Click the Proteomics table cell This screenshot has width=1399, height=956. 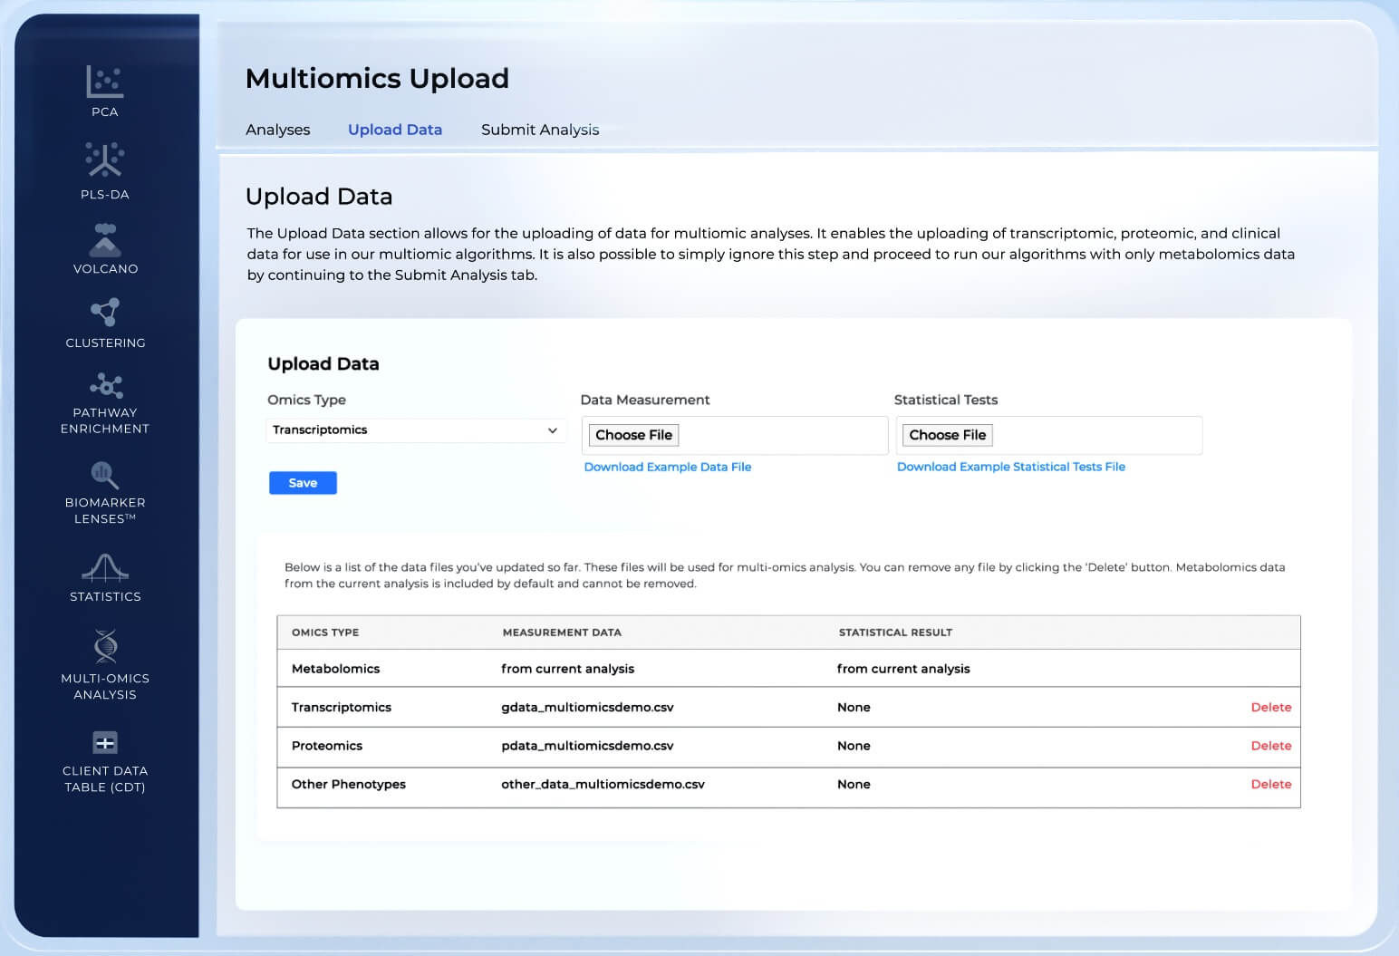tap(327, 746)
